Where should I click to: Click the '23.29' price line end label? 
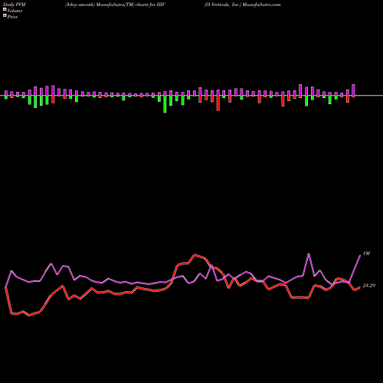pyautogui.click(x=369, y=286)
